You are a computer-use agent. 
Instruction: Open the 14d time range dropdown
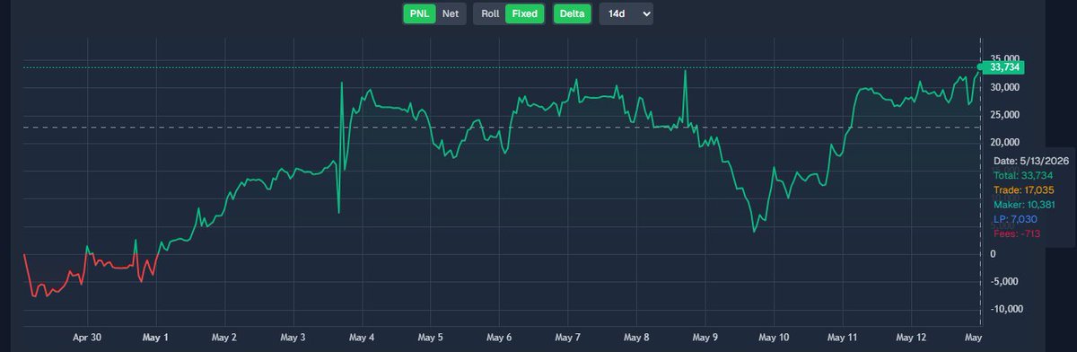[626, 13]
